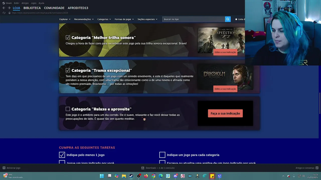Image resolution: width=321 pixels, height=180 pixels.
Task: Open the Steam menu
Action: (x=9, y=3)
